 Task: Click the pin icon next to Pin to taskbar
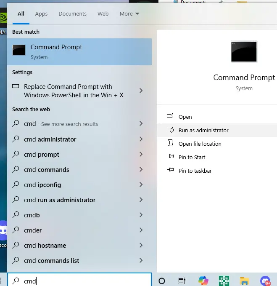click(170, 170)
